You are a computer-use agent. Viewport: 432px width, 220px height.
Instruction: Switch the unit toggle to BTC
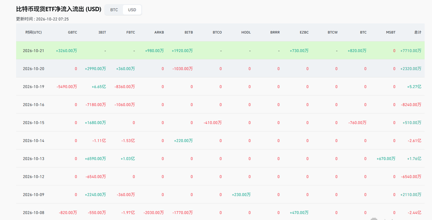[x=114, y=10]
